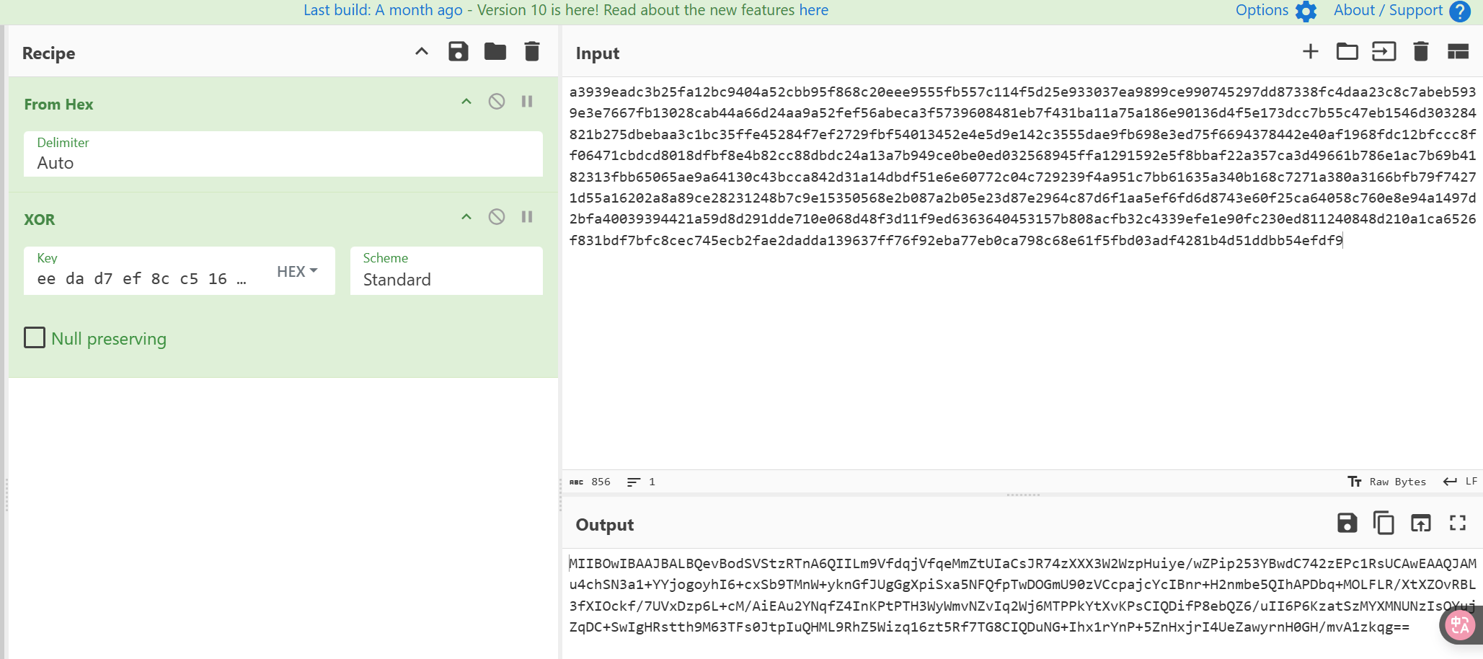Clear the recipe with trash icon
The height and width of the screenshot is (659, 1483).
[x=532, y=52]
